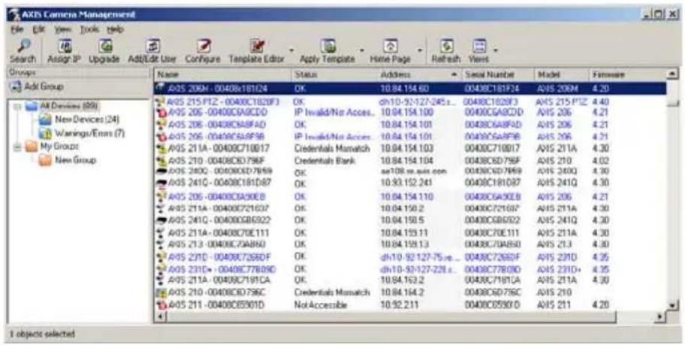Click address 10.84.154.103 cell

(x=406, y=149)
